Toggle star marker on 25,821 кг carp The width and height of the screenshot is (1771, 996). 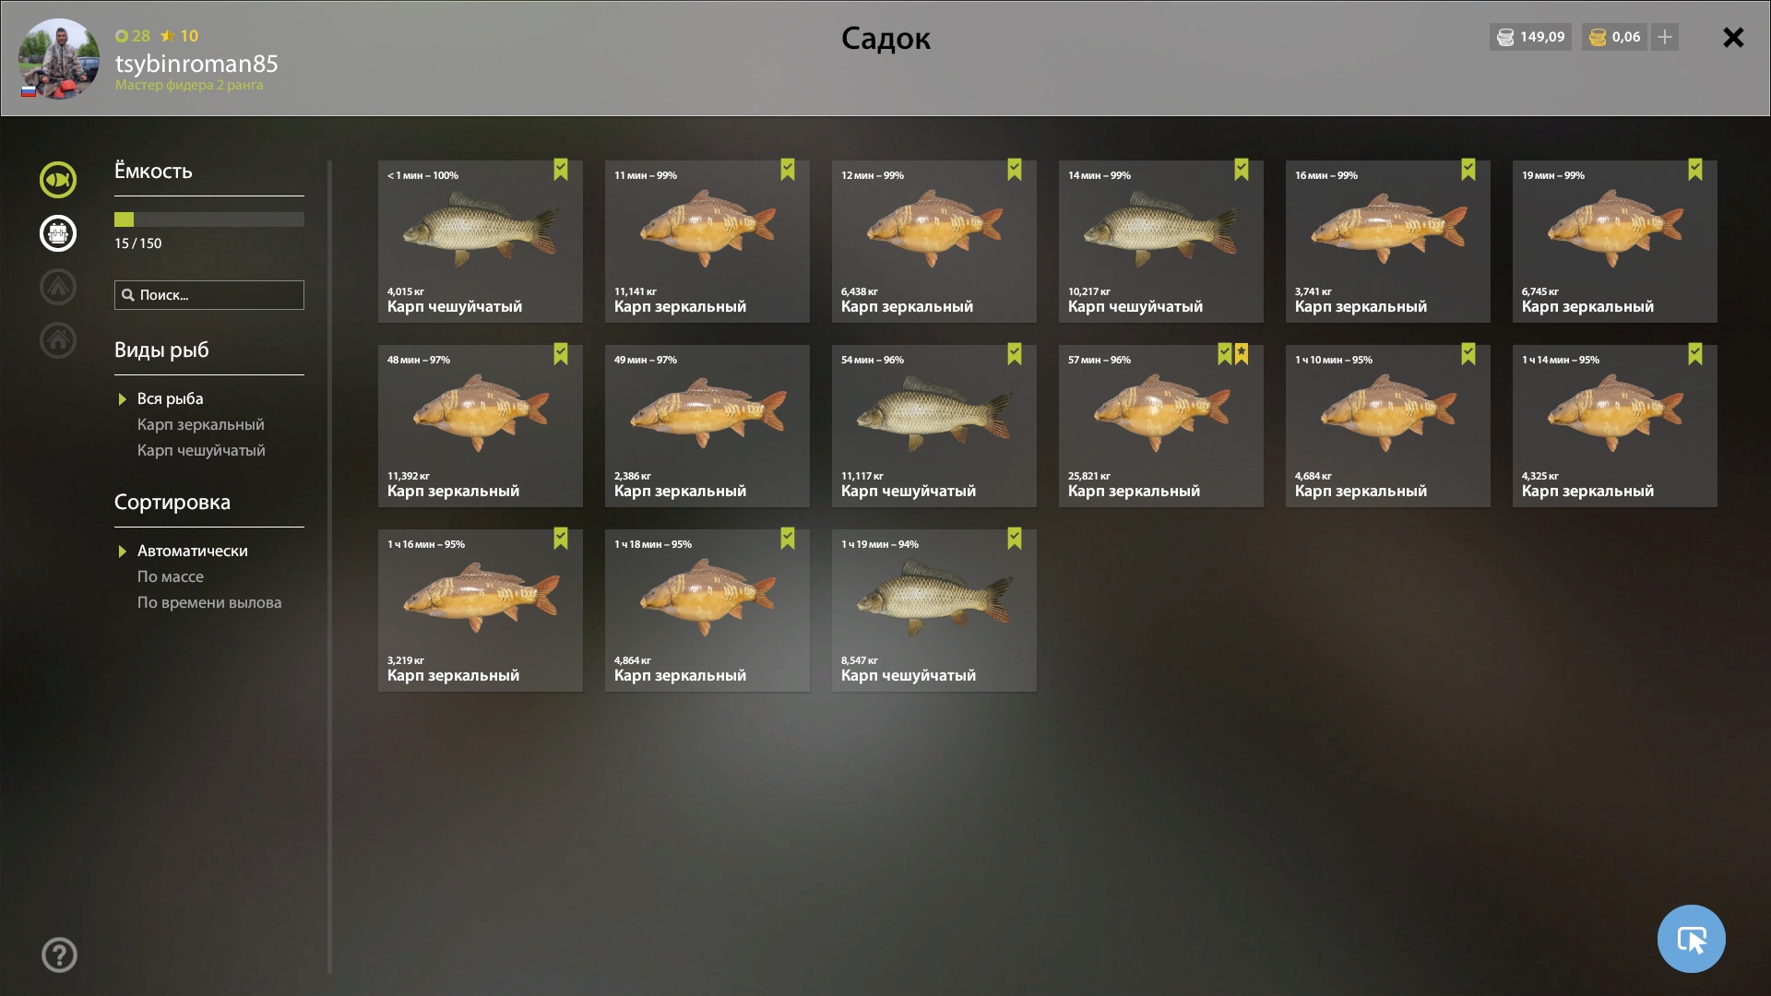click(1242, 354)
